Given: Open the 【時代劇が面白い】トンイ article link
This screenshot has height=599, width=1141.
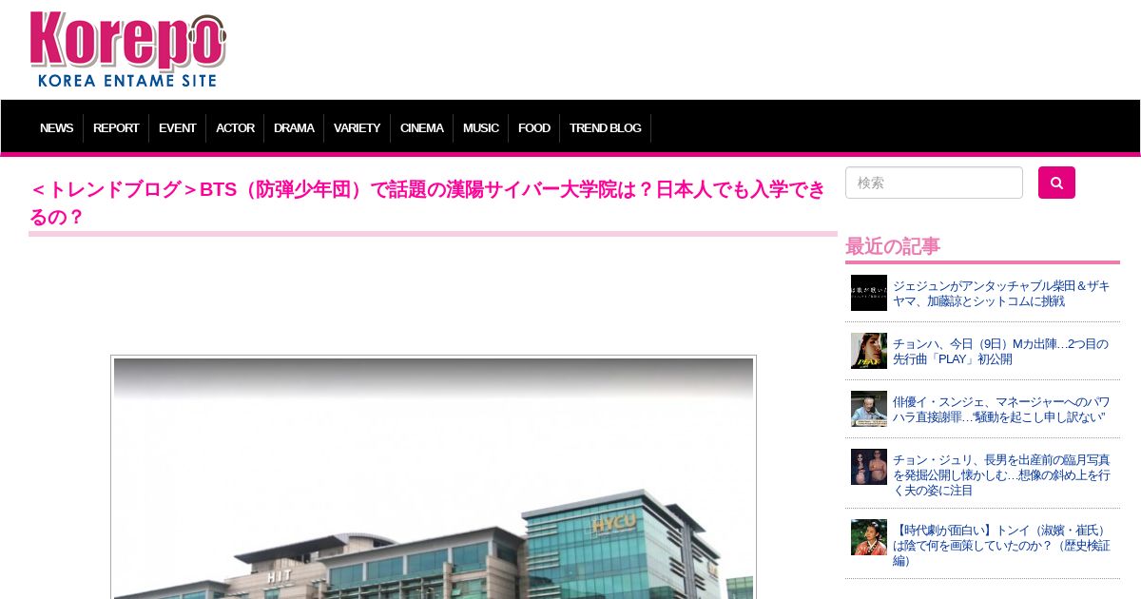Looking at the screenshot, I should tap(1001, 545).
